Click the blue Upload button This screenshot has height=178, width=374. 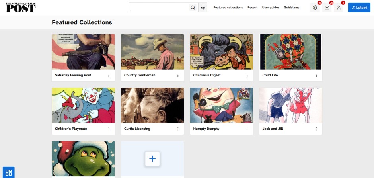tap(359, 8)
